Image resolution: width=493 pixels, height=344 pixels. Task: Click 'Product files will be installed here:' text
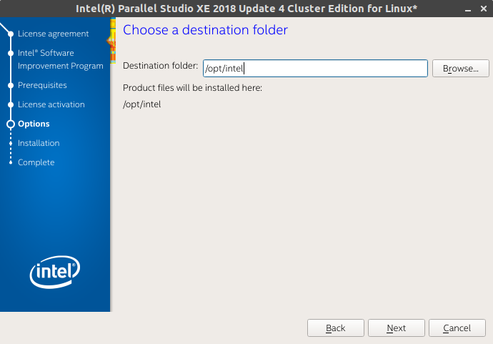192,88
